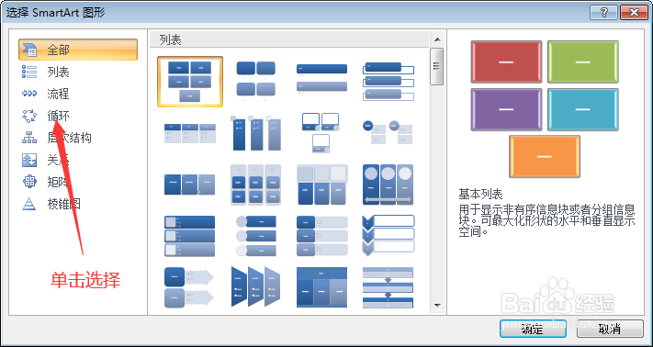This screenshot has width=653, height=347.
Task: Click the gallery scrollbar up arrow
Action: (437, 40)
